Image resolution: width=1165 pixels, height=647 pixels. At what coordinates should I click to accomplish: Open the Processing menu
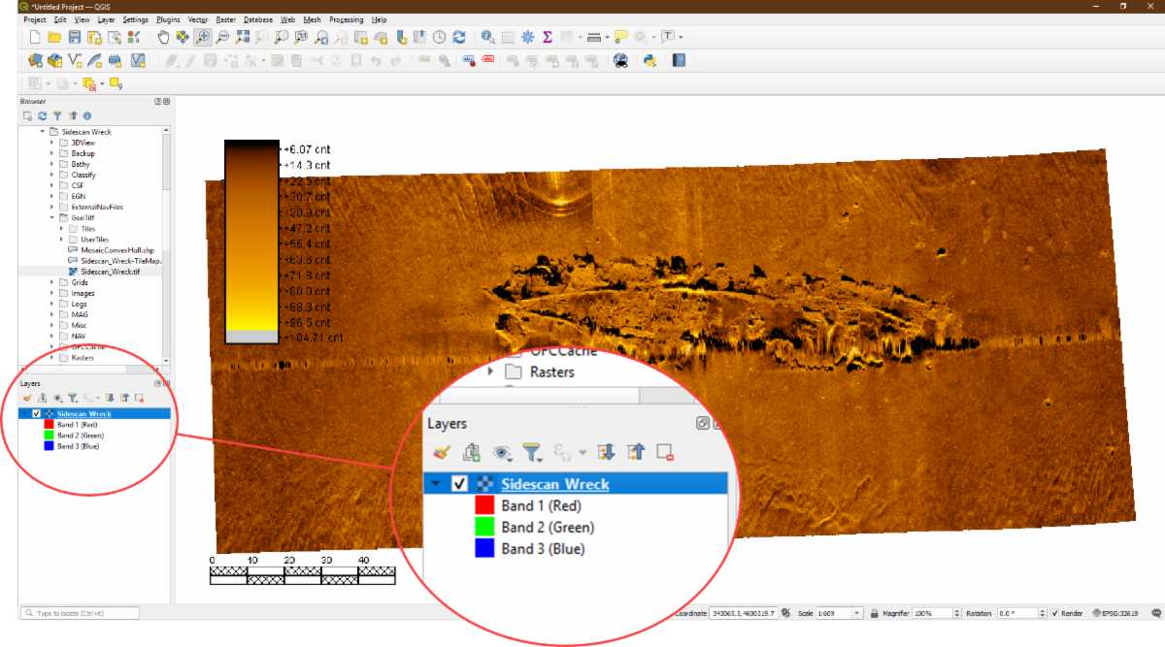point(346,19)
